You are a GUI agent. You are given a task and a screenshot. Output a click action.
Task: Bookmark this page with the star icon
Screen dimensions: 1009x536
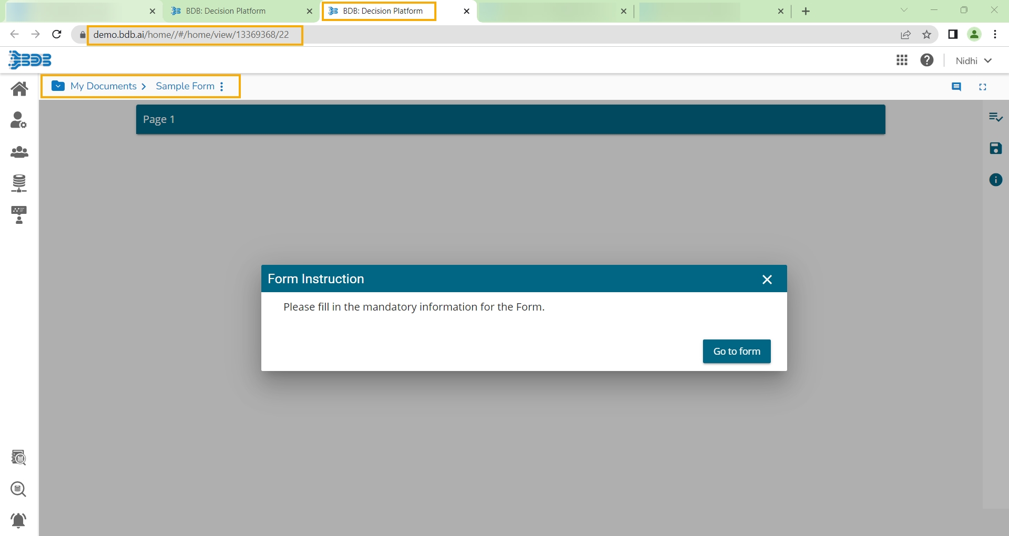(x=927, y=35)
